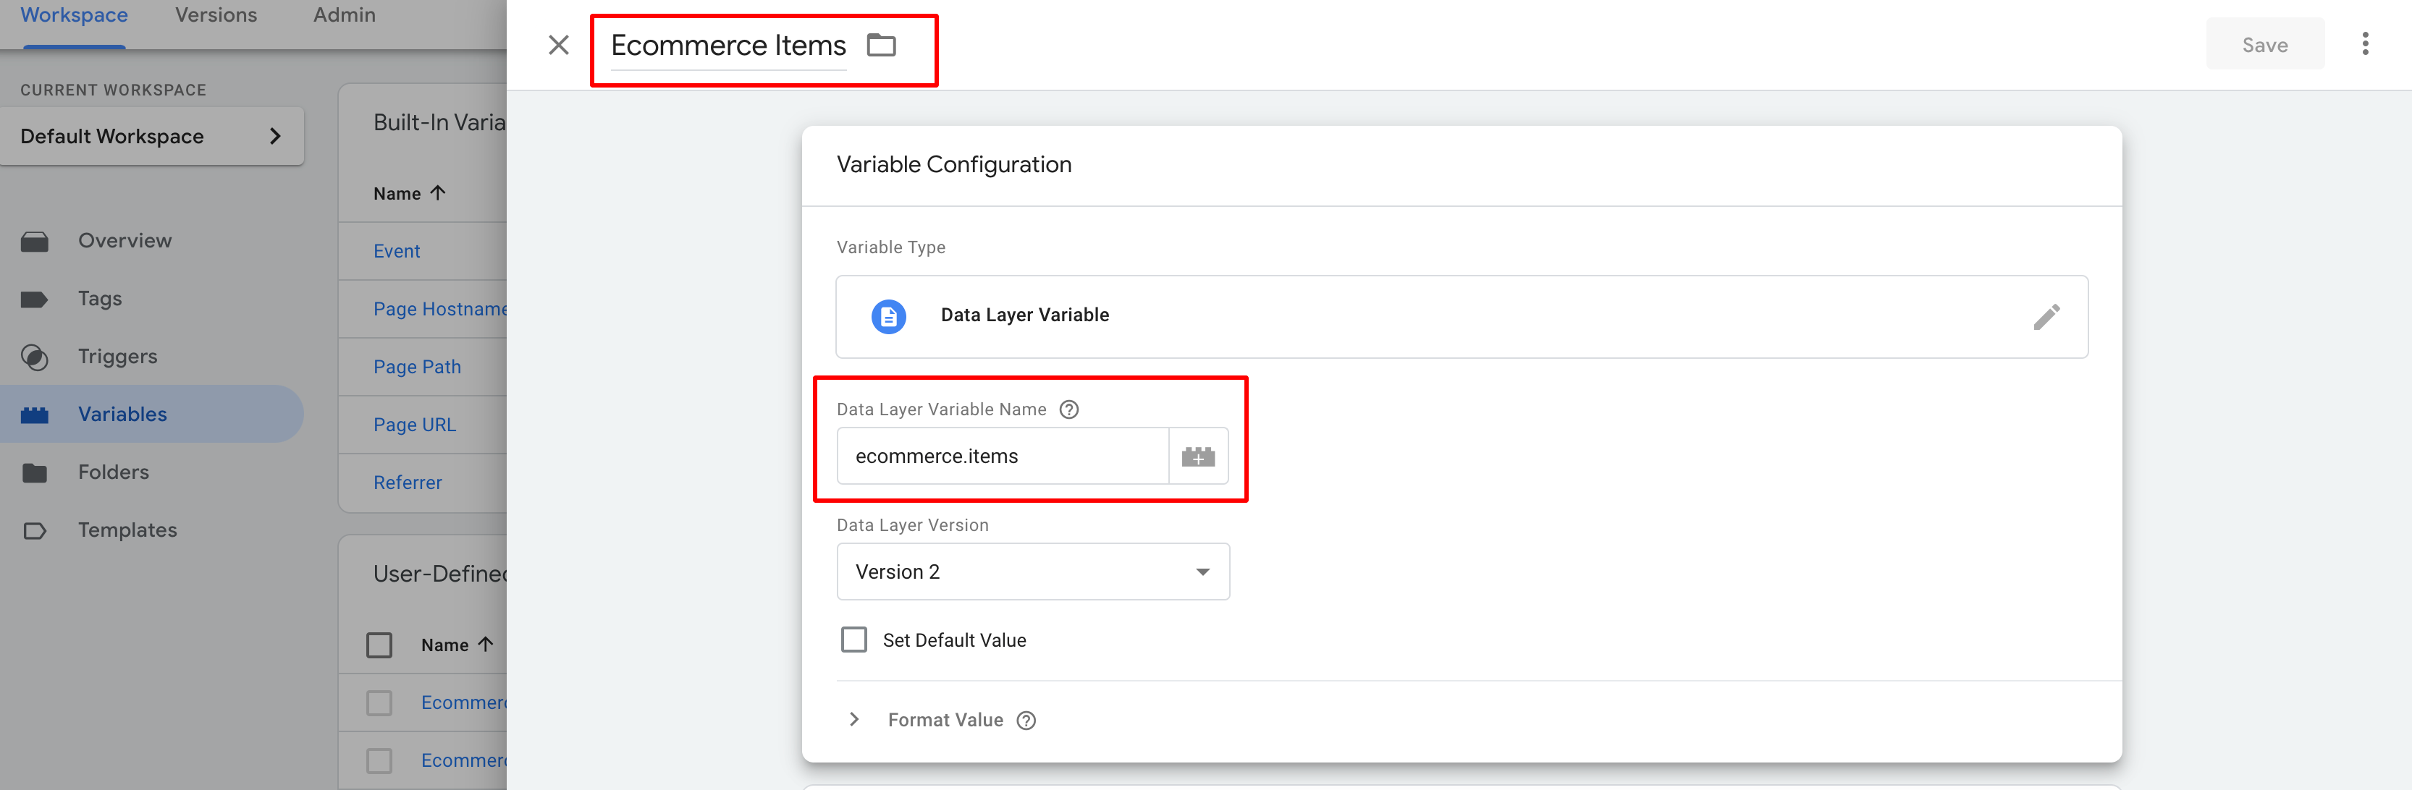Click the Tags label icon in the sidebar
Screen dimensions: 2412x790
pyautogui.click(x=35, y=300)
